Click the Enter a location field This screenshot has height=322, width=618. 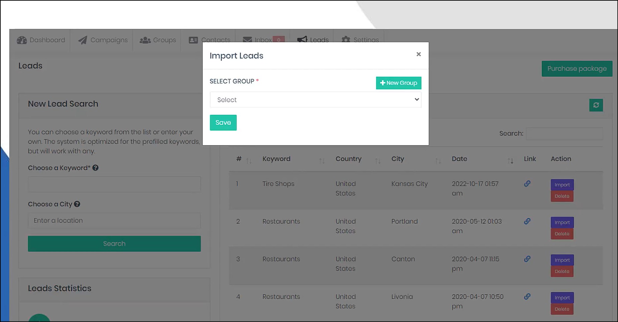114,221
